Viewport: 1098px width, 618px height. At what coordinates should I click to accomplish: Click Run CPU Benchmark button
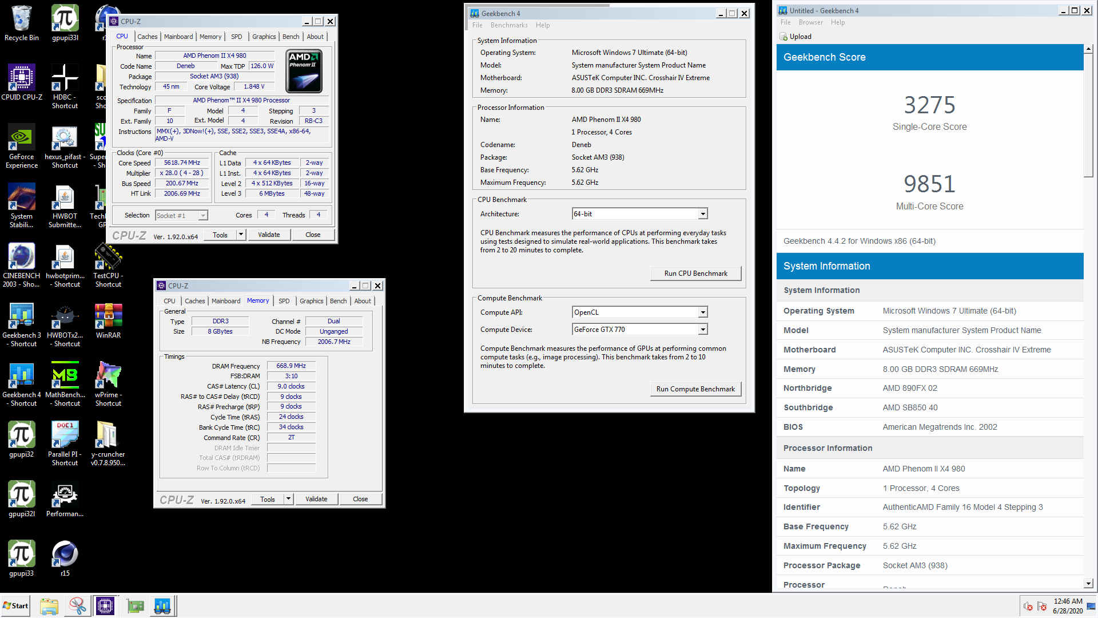pos(695,274)
